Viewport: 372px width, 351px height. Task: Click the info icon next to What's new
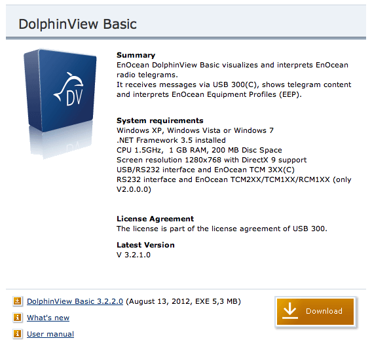tap(17, 318)
